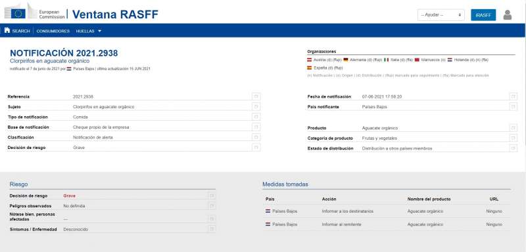Click the Spain flag under Organizaciones
Image resolution: width=526 pixels, height=252 pixels.
pos(309,68)
